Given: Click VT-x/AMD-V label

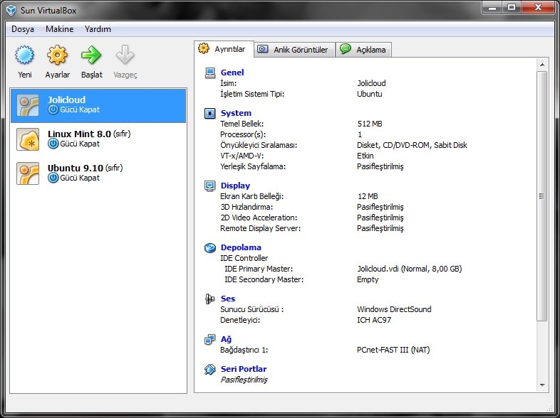Looking at the screenshot, I should click(242, 156).
